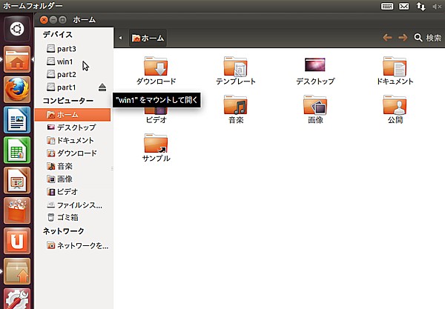Open Ubuntu One launcher icon

click(x=17, y=242)
